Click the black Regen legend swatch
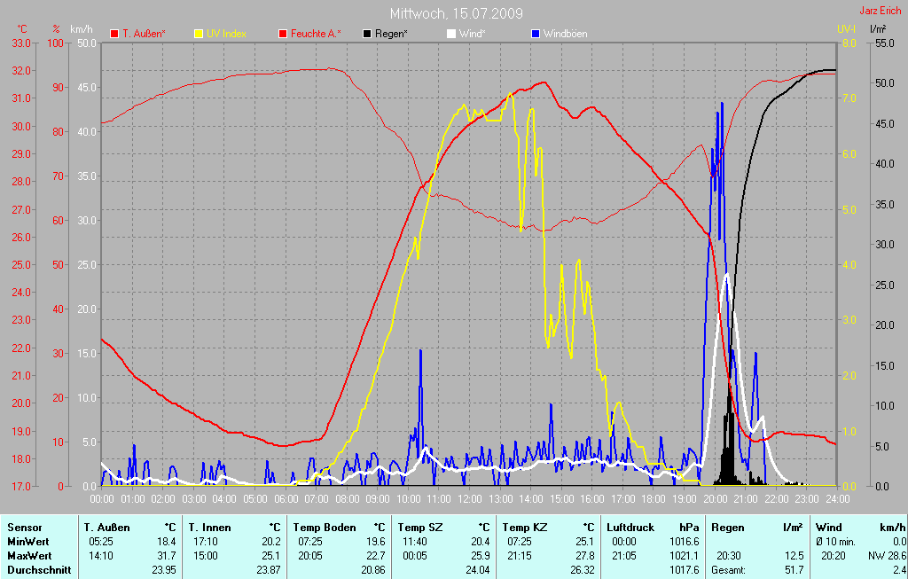Viewport: 908px width, 579px height. pos(368,34)
